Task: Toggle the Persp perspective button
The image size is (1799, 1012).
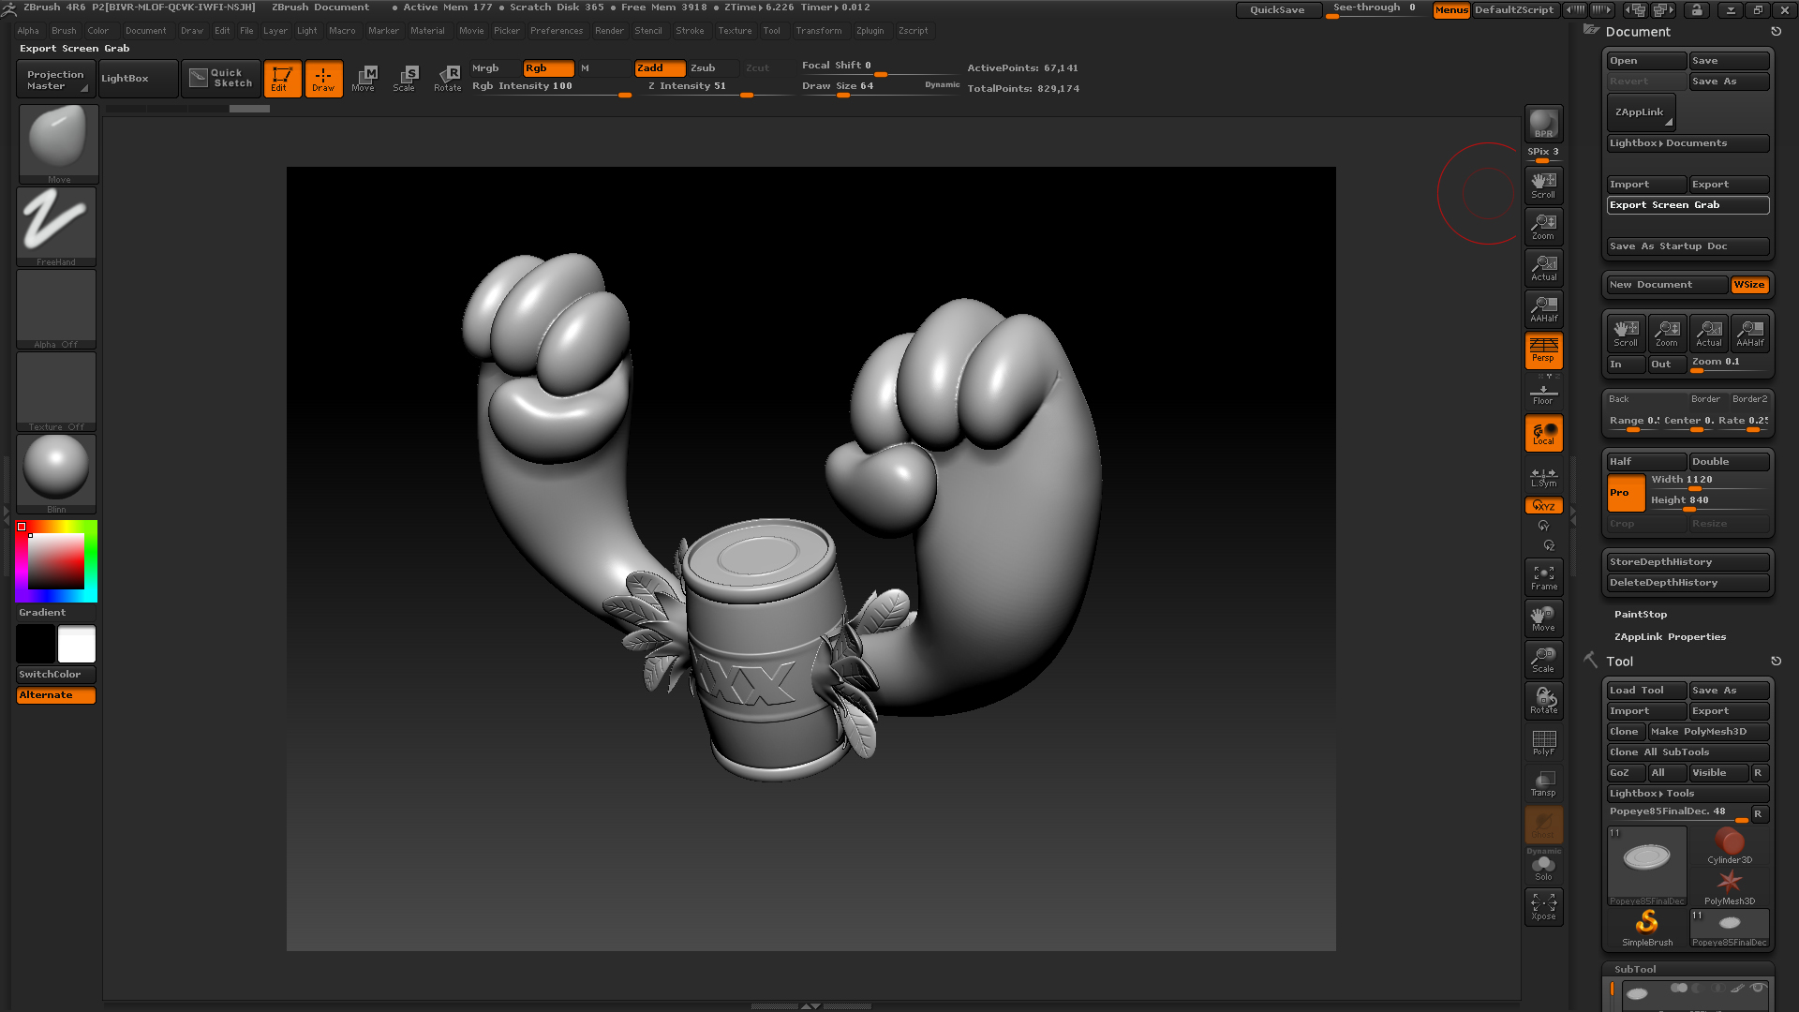Action: (x=1543, y=350)
